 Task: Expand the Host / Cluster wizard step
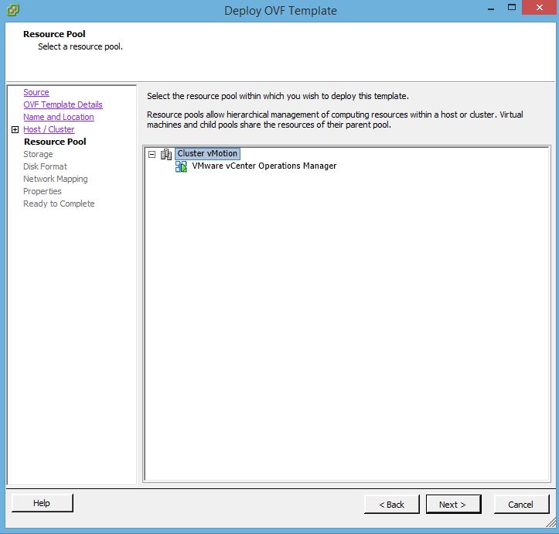pyautogui.click(x=15, y=129)
